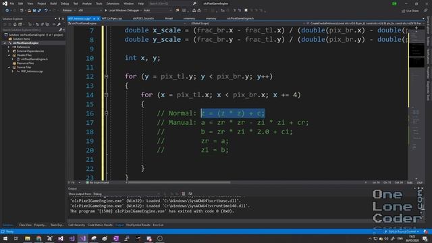Open the Show output from Debug dropdown

point(126,194)
